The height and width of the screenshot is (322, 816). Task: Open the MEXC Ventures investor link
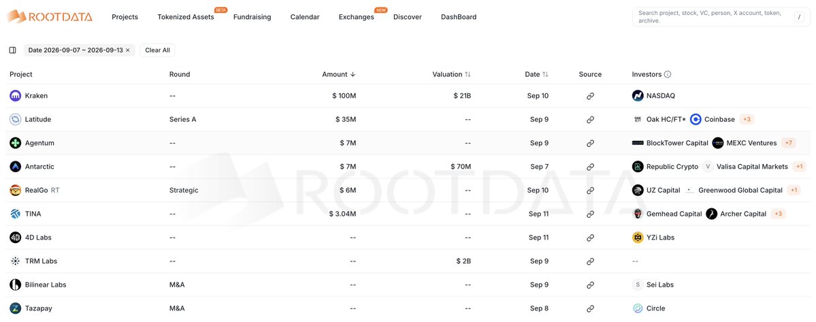tap(751, 143)
